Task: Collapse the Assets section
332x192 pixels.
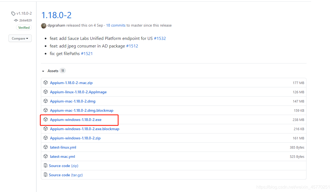Action: 43,71
